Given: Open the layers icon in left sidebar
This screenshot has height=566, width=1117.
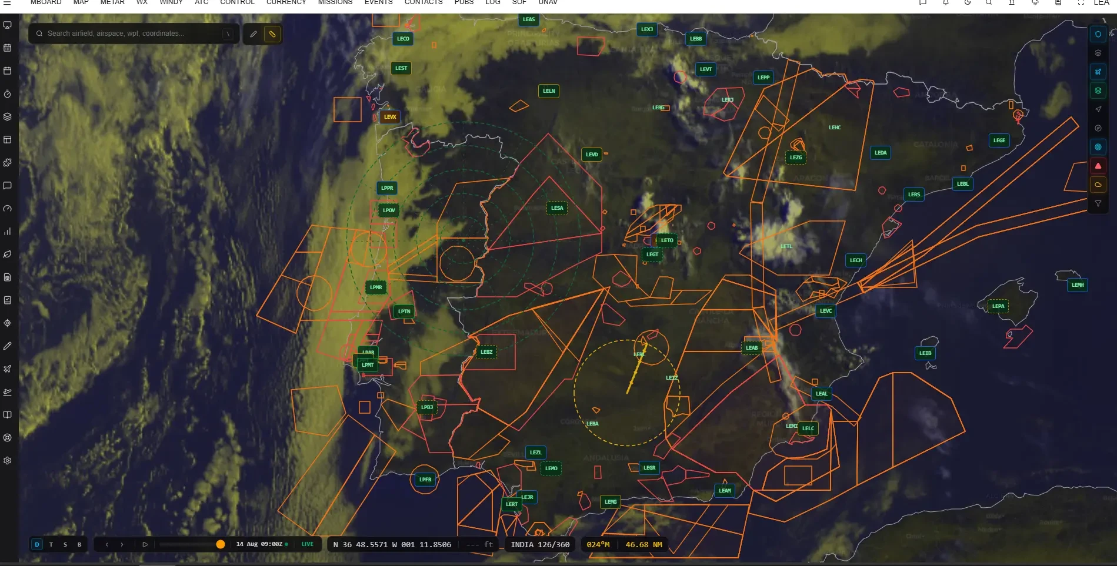Looking at the screenshot, I should click(x=8, y=117).
